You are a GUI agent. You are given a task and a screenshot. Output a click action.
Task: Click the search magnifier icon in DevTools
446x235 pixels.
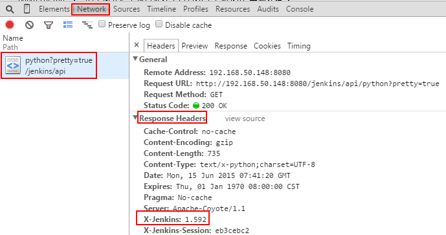[10, 9]
